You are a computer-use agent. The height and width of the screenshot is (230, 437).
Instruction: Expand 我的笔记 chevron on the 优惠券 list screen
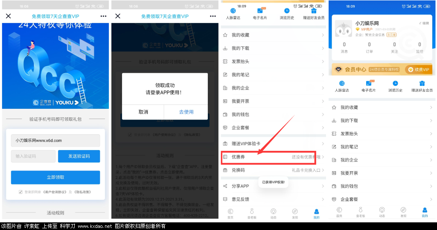(x=323, y=75)
